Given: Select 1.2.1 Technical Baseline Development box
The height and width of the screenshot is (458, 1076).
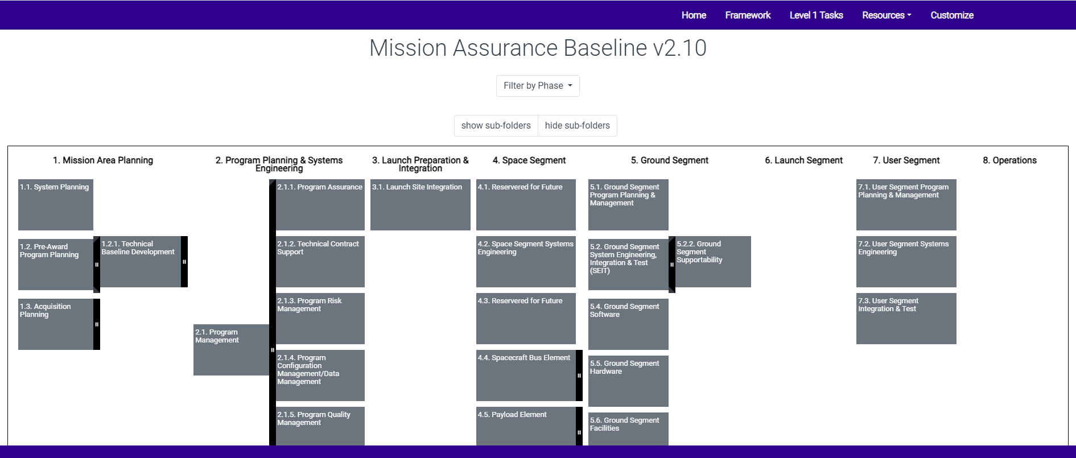Looking at the screenshot, I should coord(141,262).
